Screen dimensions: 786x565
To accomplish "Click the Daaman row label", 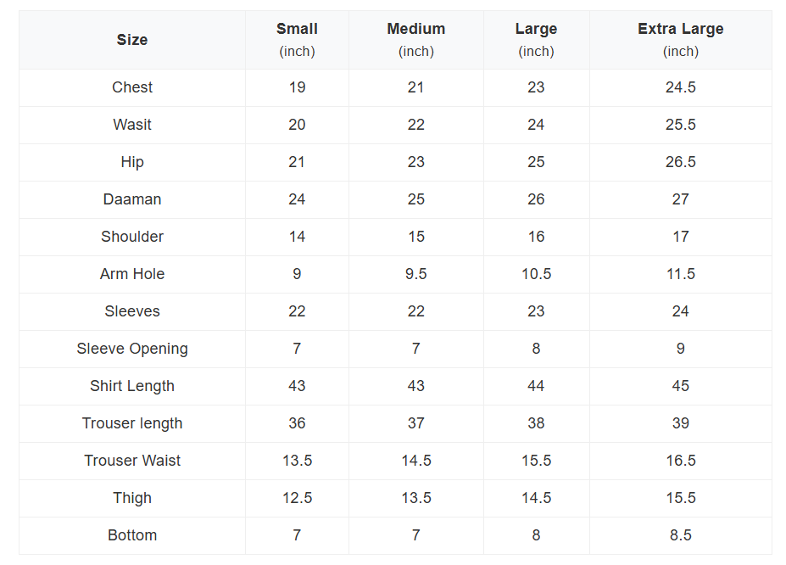I will coord(132,199).
